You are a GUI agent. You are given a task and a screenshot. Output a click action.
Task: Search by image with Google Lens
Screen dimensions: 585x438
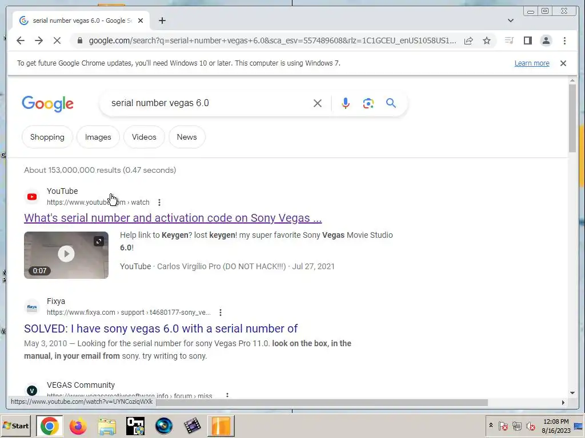[x=368, y=103]
